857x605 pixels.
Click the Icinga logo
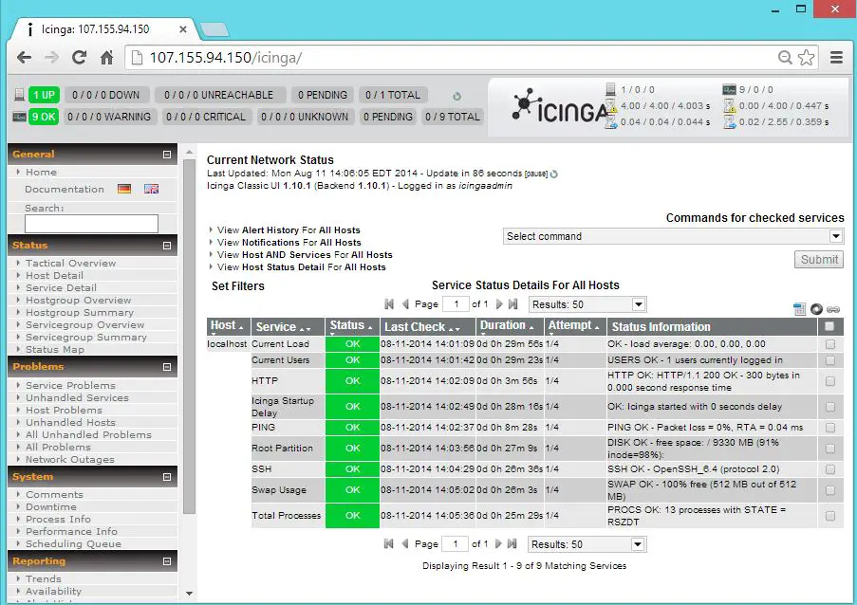(560, 106)
